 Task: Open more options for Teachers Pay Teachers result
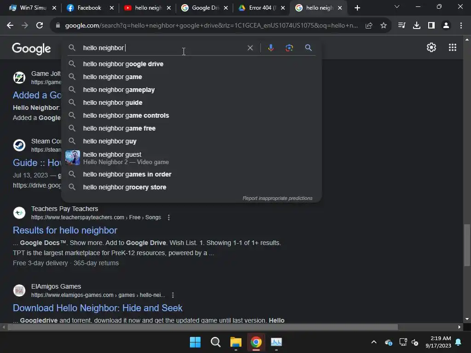pyautogui.click(x=169, y=217)
